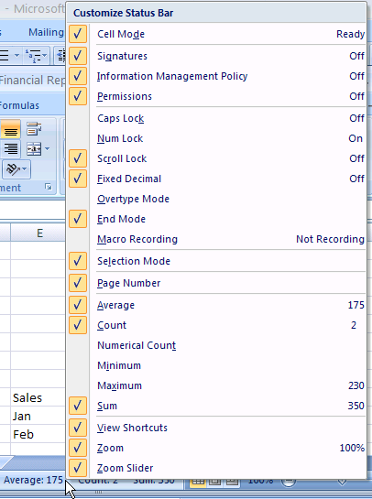Expand the Merge & Center dropdown arrow

[47, 149]
